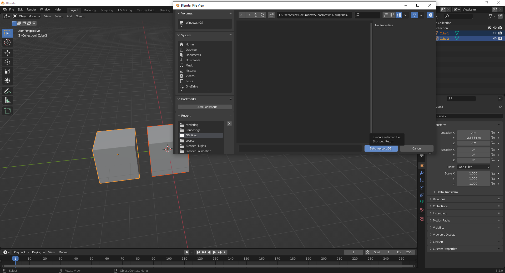Go to parent directory
This screenshot has height=273, width=505.
pyautogui.click(x=256, y=15)
